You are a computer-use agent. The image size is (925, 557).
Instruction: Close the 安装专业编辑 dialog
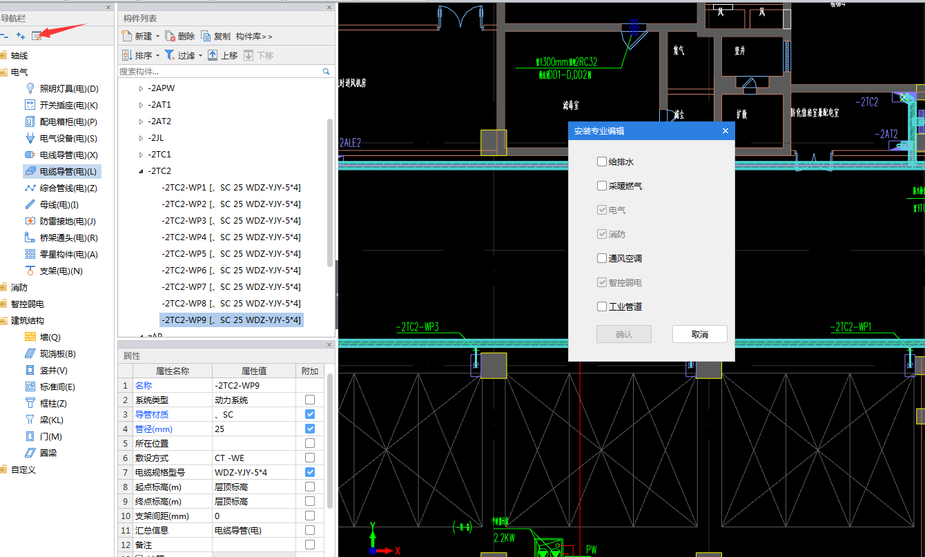pos(725,130)
